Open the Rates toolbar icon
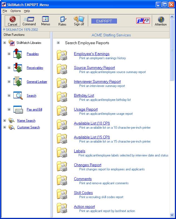Image resolution: width=176 pixels, height=219 pixels. coord(63,19)
